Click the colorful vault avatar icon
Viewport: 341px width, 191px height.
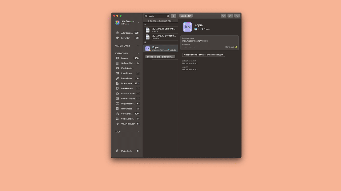click(117, 23)
